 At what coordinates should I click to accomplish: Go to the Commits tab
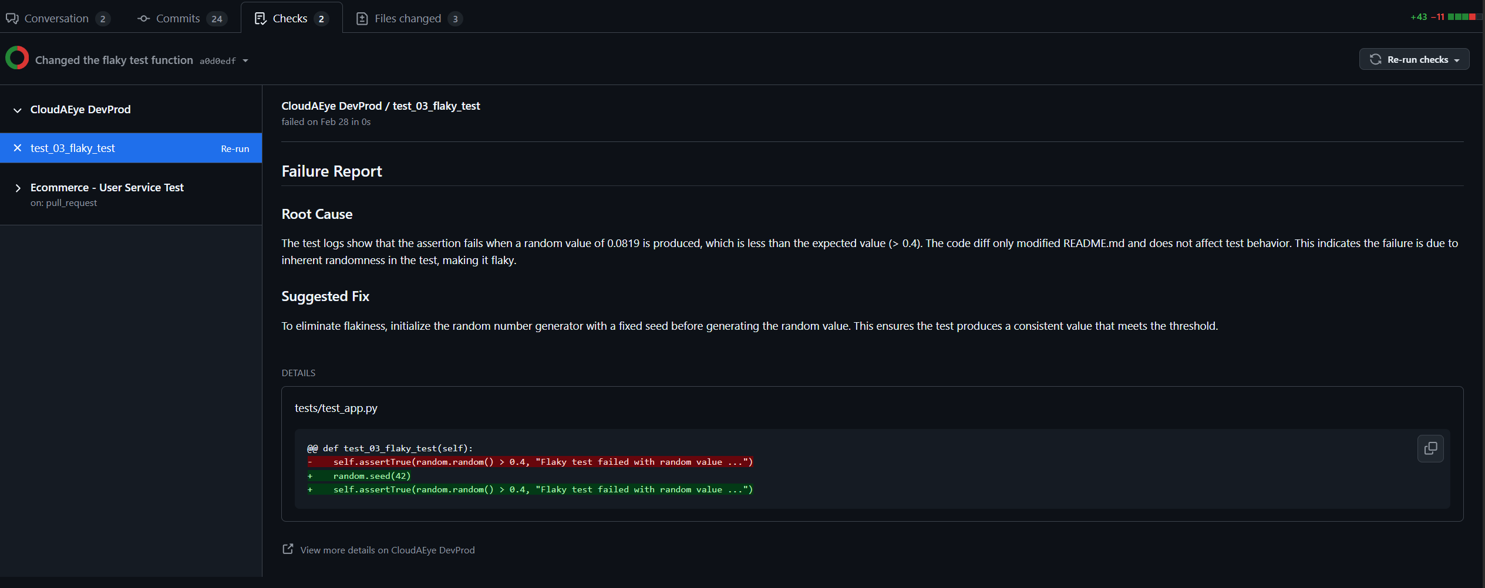coord(179,19)
